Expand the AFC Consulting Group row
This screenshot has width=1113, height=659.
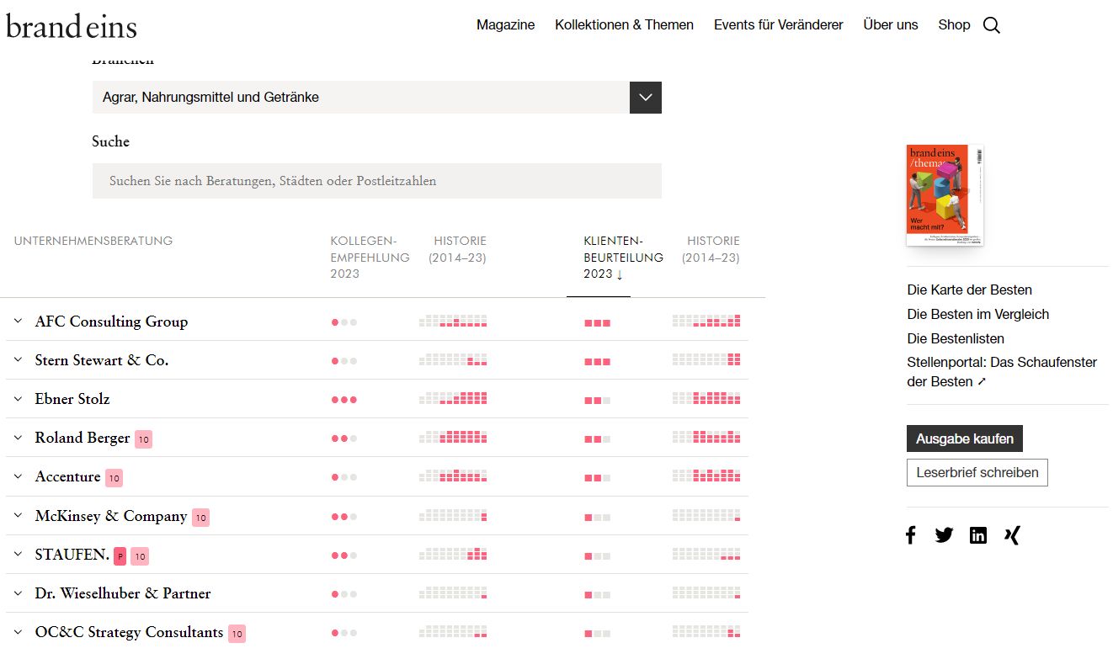coord(19,322)
